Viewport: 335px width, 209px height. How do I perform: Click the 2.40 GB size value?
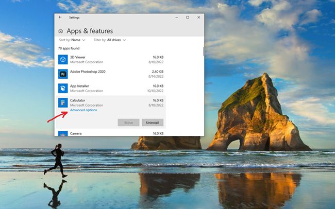(x=158, y=72)
